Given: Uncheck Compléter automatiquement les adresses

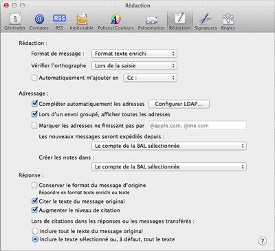Looking at the screenshot, I should [34, 104].
